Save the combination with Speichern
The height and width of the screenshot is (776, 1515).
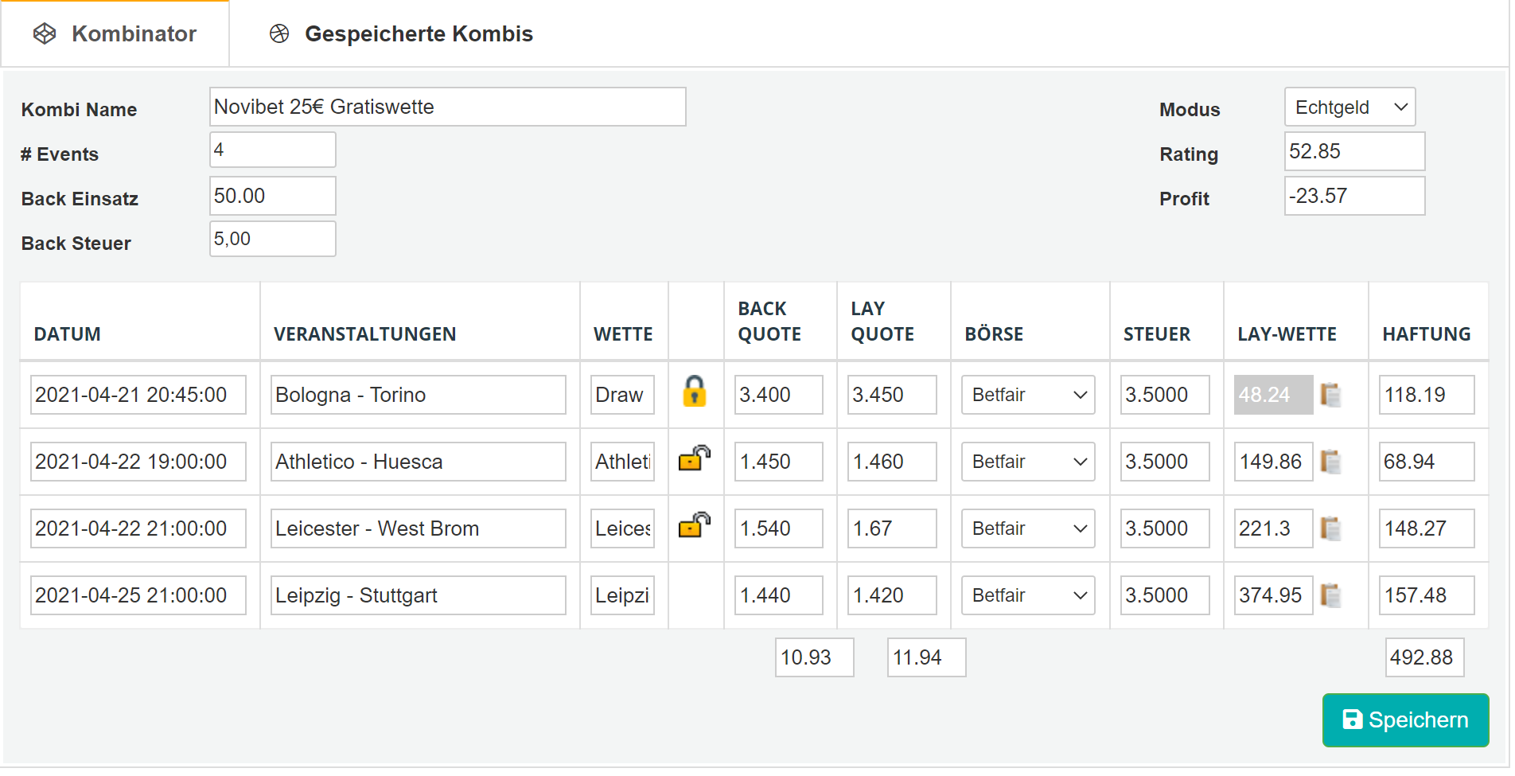[1405, 720]
